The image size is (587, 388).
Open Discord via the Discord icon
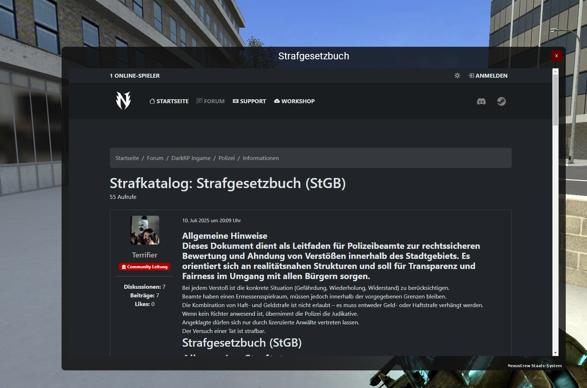point(481,101)
